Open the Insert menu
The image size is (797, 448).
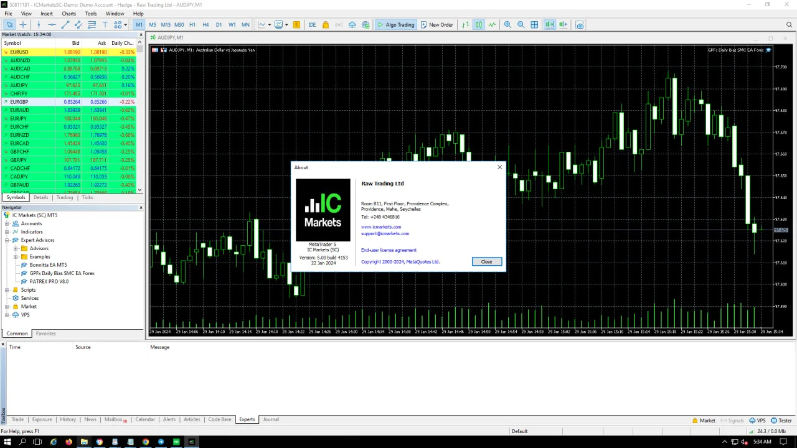[47, 14]
